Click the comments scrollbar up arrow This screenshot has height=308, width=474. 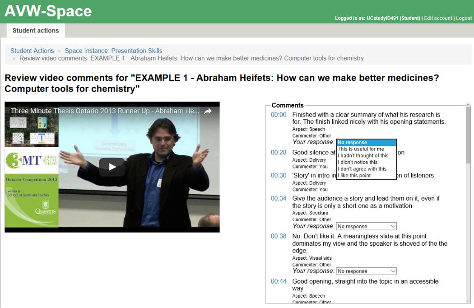click(468, 105)
